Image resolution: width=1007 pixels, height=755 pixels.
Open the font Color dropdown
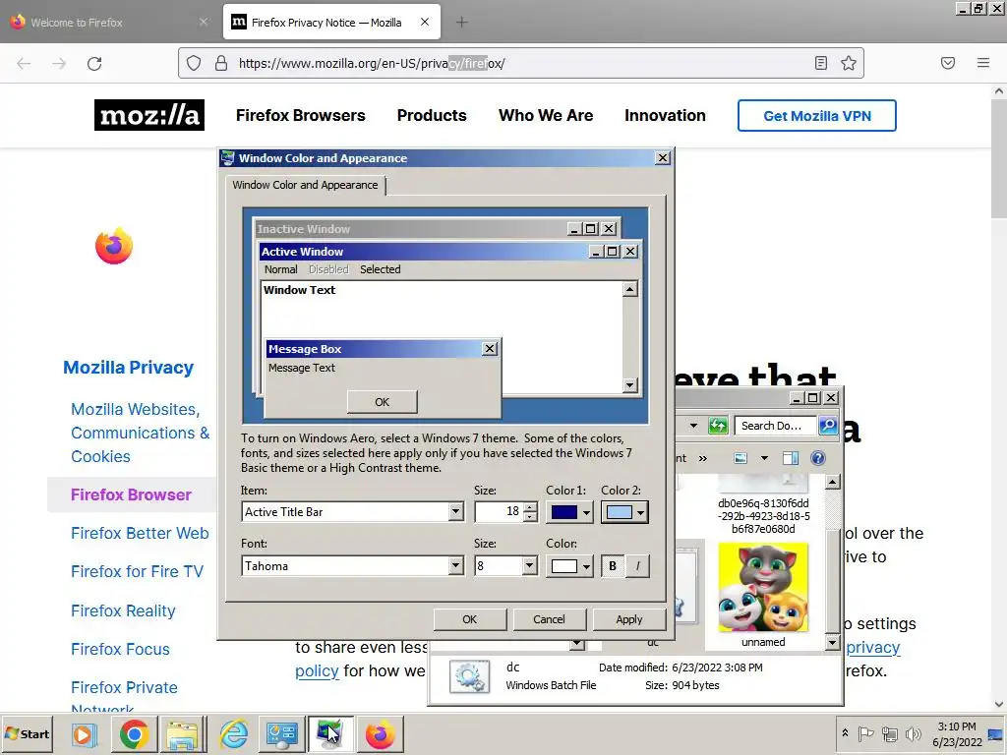pos(569,565)
